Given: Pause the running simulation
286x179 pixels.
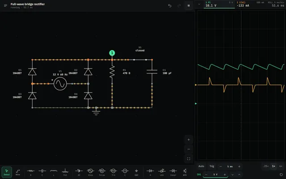Looking at the screenshot, I should pos(189,6).
